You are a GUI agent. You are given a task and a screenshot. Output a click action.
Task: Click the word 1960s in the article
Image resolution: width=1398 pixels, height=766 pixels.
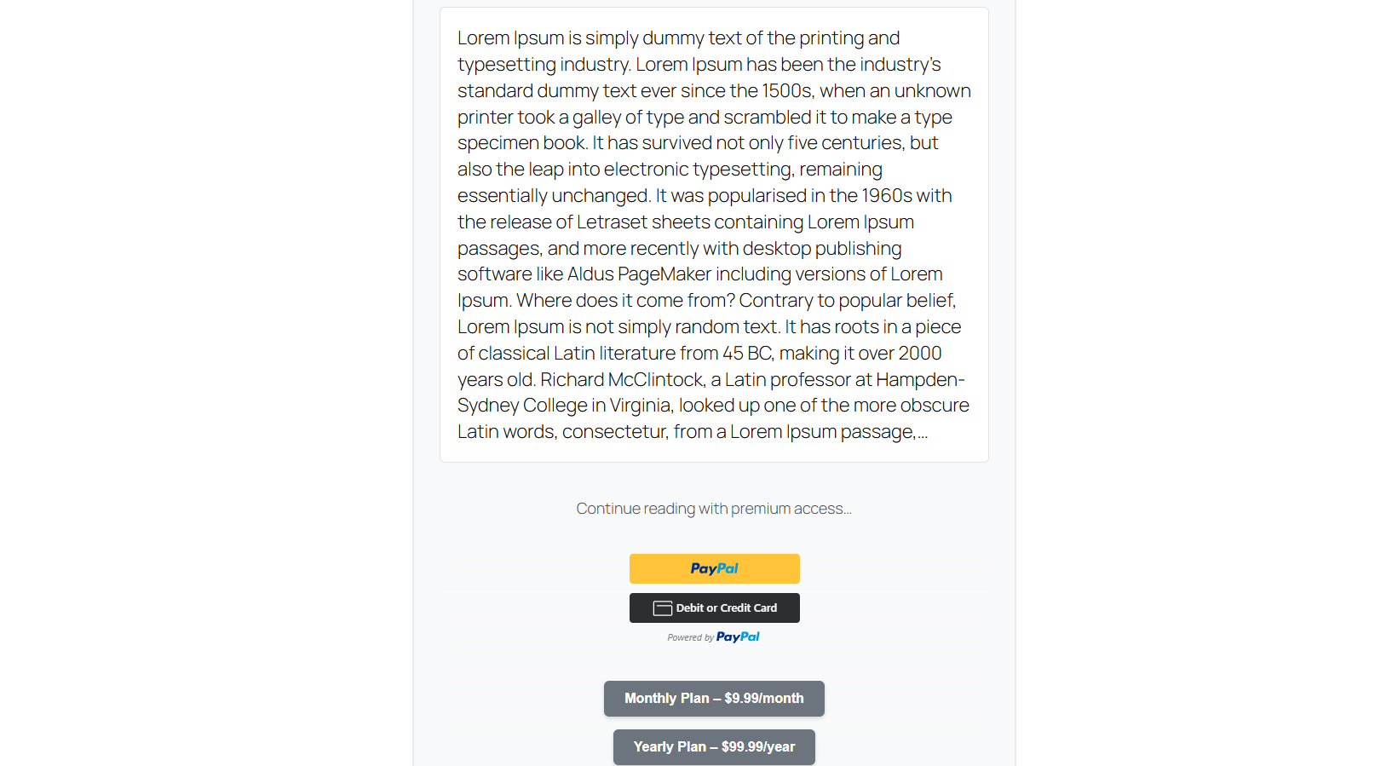[x=887, y=196]
